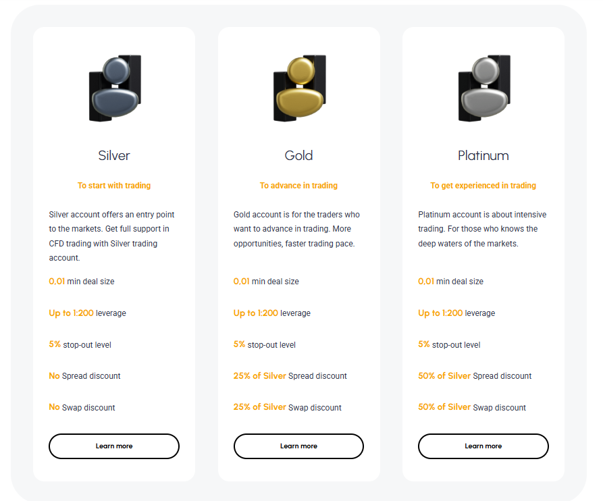Select the Gold card heading
Image resolution: width=603 pixels, height=501 pixels.
(298, 155)
